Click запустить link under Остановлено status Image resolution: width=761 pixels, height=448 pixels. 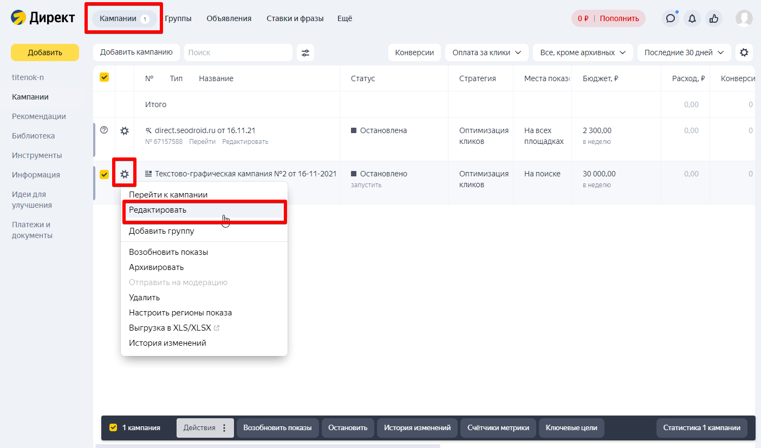tap(366, 185)
